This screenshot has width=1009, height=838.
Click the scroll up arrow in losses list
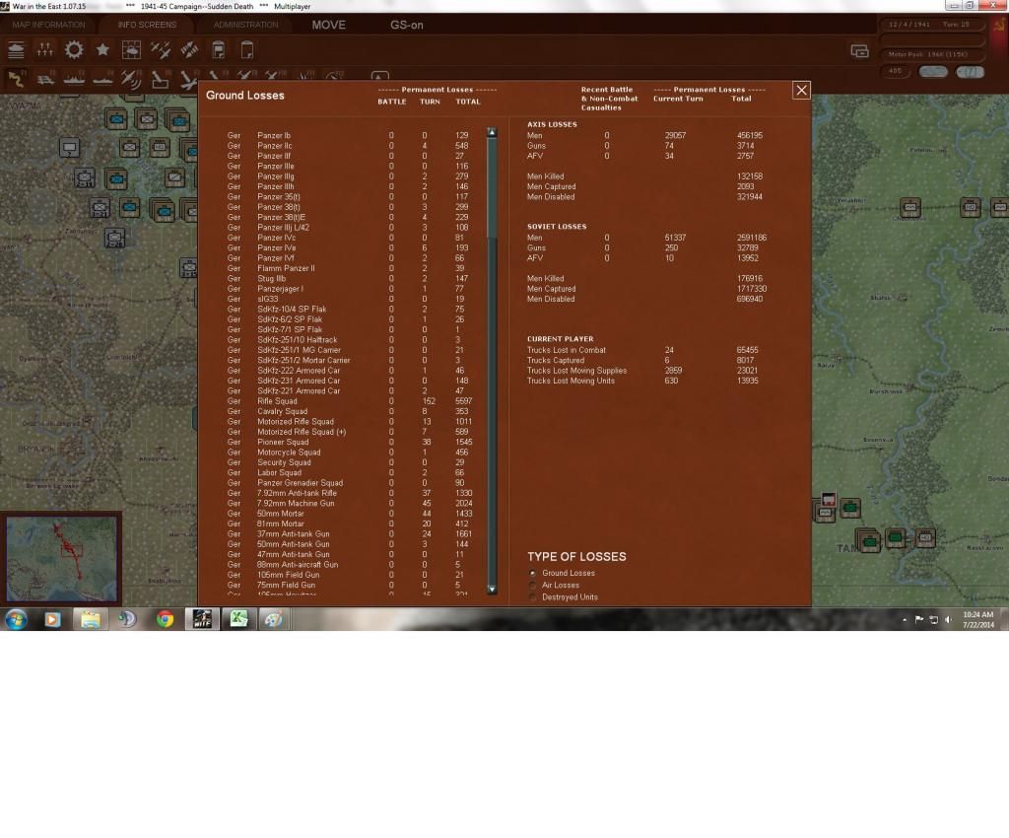[493, 132]
